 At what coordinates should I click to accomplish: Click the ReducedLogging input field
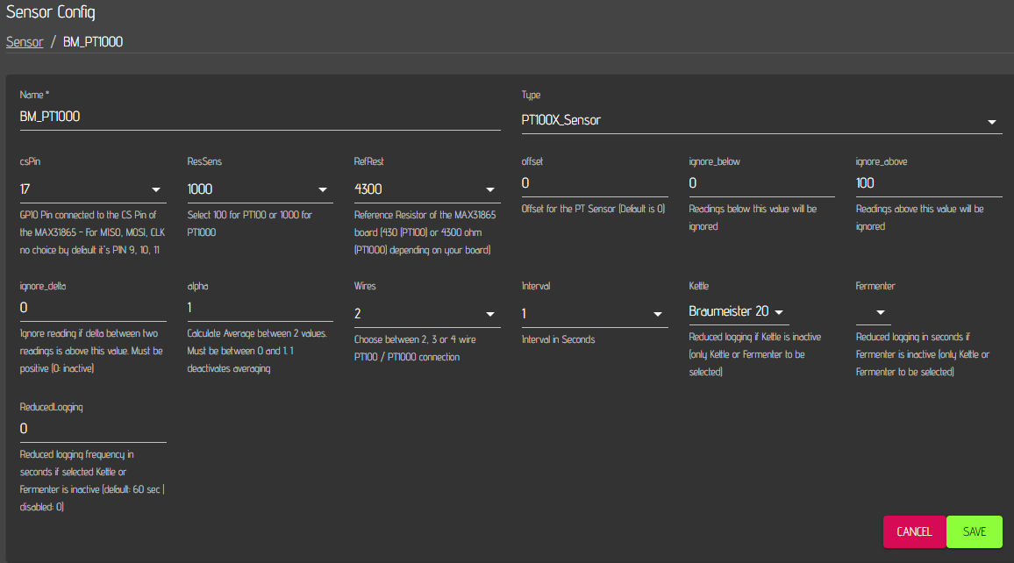[92, 429]
